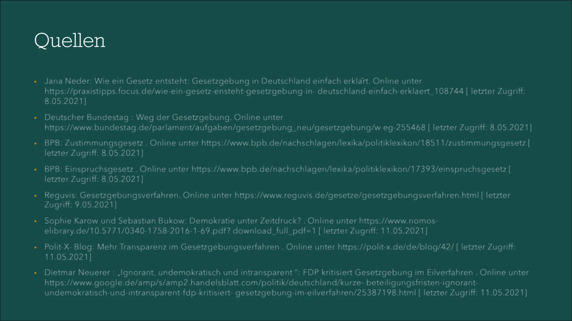Click the orange bullet before 'Dietmar Neuerer'
The height and width of the screenshot is (321, 572).
[35, 273]
